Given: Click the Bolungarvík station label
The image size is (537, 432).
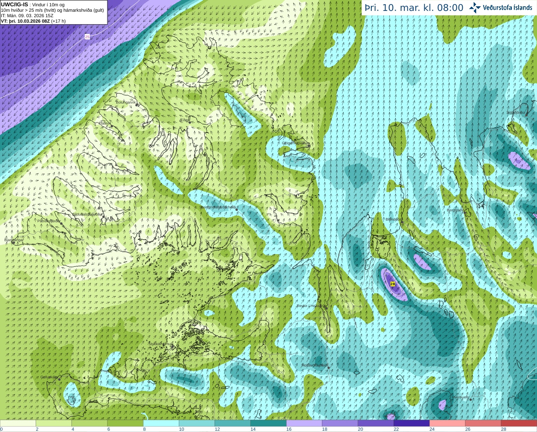Looking at the screenshot, I should click(x=126, y=102).
